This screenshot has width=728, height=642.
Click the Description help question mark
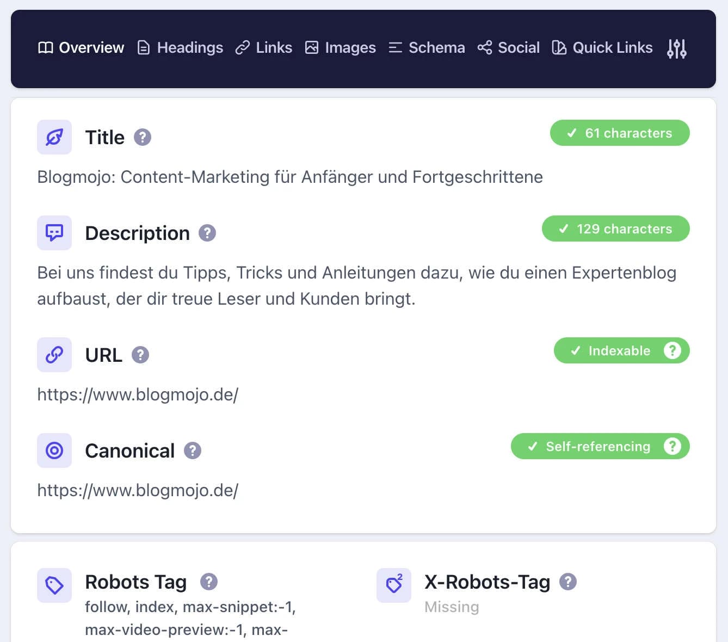click(x=207, y=233)
